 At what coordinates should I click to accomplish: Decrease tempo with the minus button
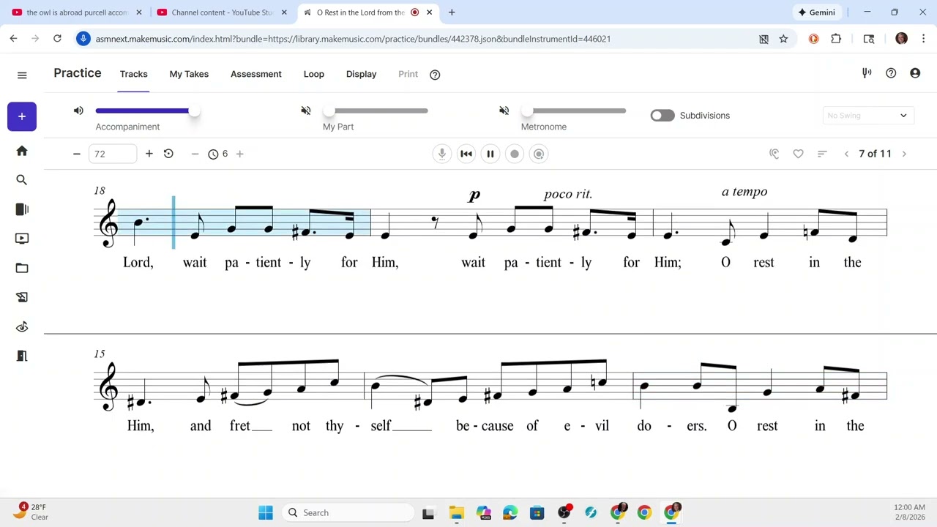[76, 154]
